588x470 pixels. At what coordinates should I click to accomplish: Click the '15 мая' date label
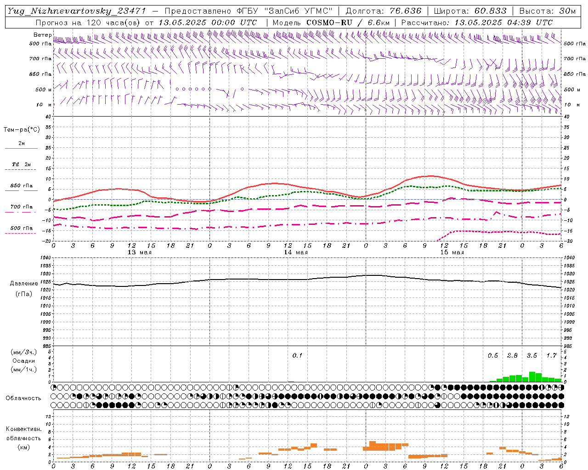pos(452,252)
